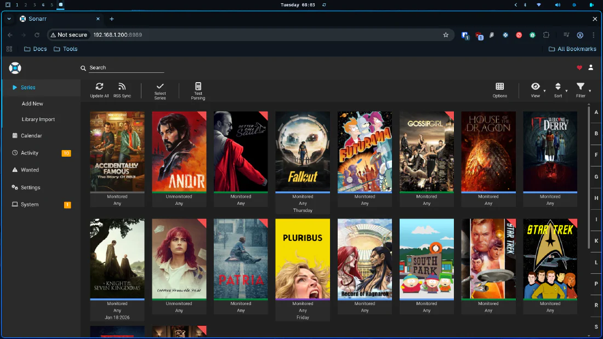Open the Accidentally Famous series poster
The width and height of the screenshot is (603, 339).
pos(117,152)
